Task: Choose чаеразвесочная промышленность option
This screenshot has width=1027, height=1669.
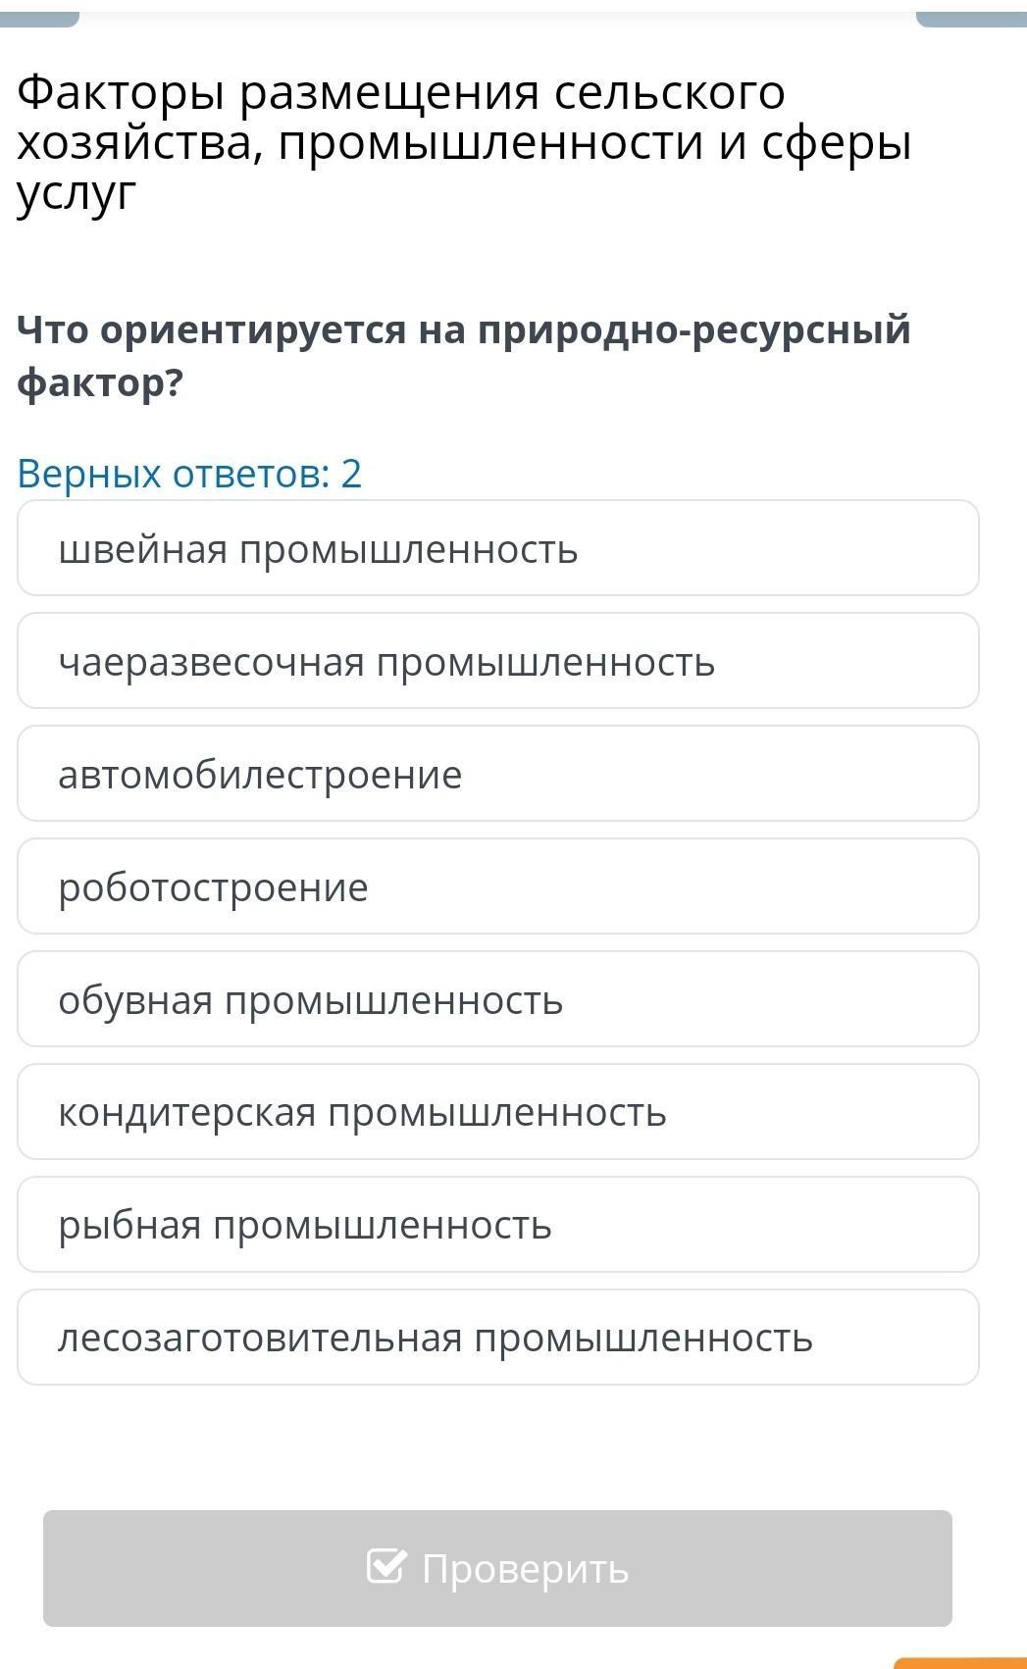Action: (x=497, y=661)
